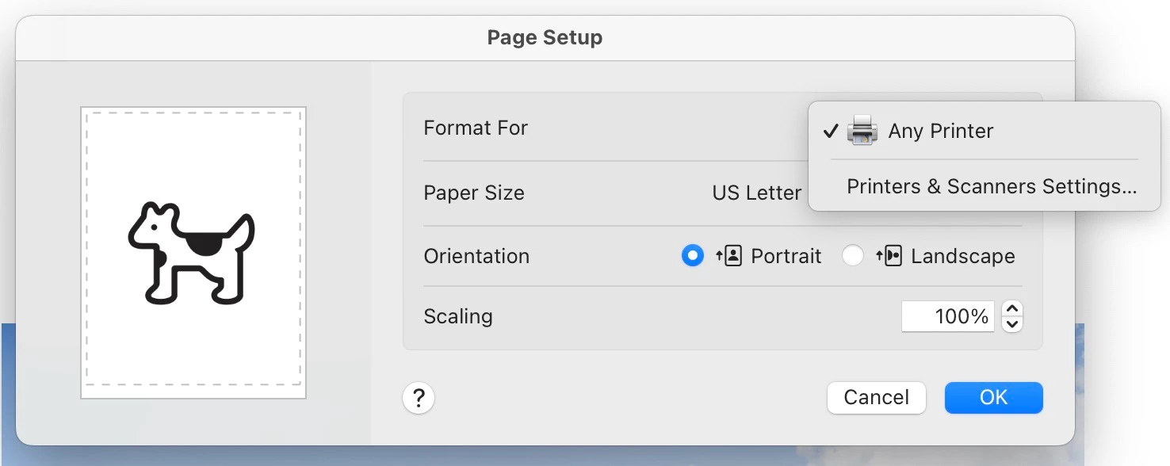This screenshot has width=1170, height=466.
Task: Click the dog illustration in the preview
Action: tap(191, 253)
